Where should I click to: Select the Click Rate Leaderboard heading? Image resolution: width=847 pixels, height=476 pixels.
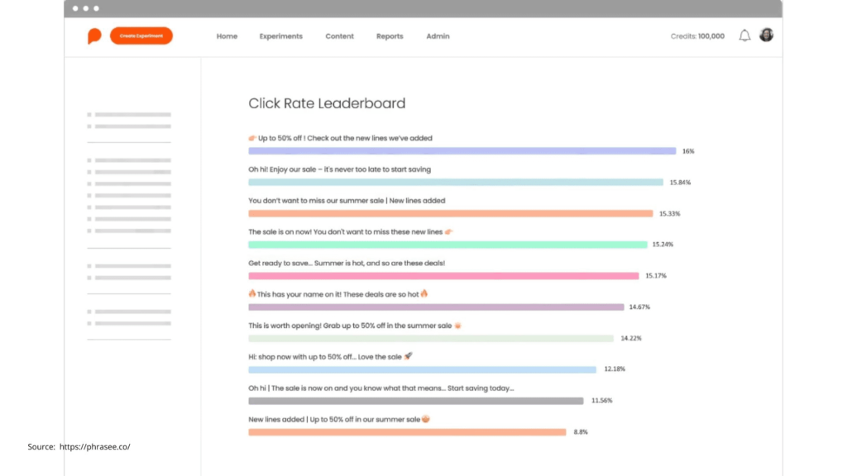326,103
